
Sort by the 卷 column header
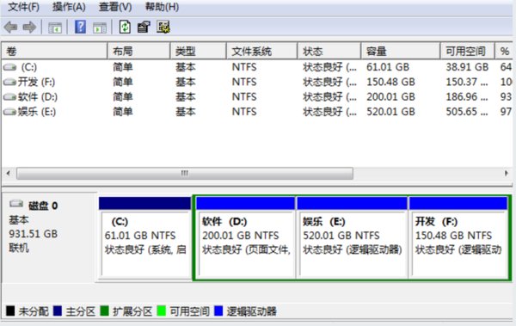pyautogui.click(x=54, y=51)
